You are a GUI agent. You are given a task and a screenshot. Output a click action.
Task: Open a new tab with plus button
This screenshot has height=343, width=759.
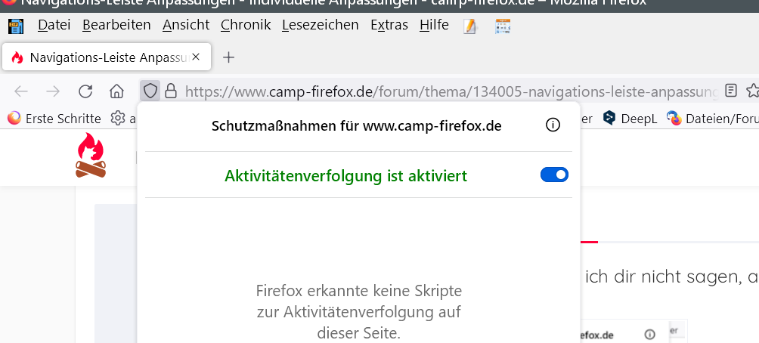coord(229,57)
